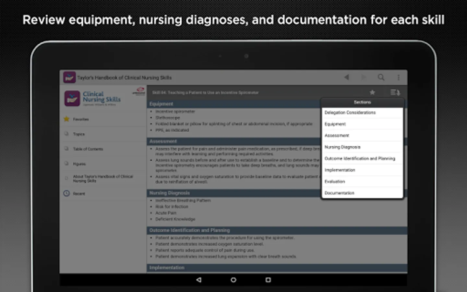The image size is (467, 292).
Task: Click the "Acute Pain" diagnosis
Action: [x=166, y=213]
